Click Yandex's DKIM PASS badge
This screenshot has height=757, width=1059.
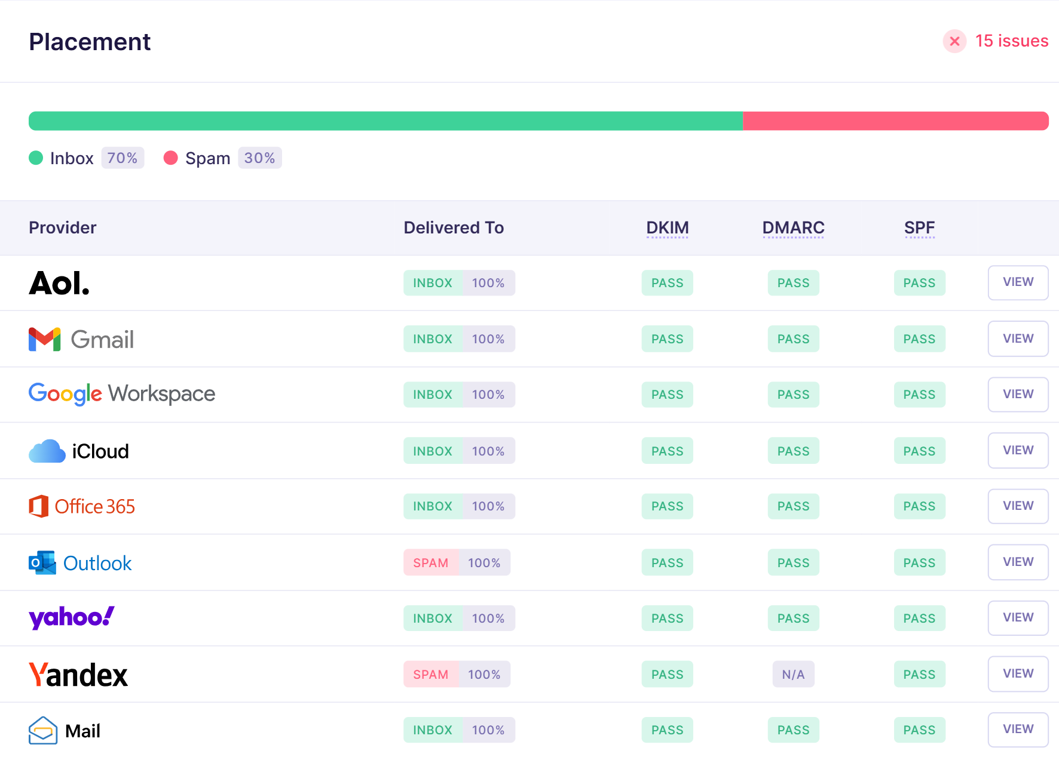[667, 674]
